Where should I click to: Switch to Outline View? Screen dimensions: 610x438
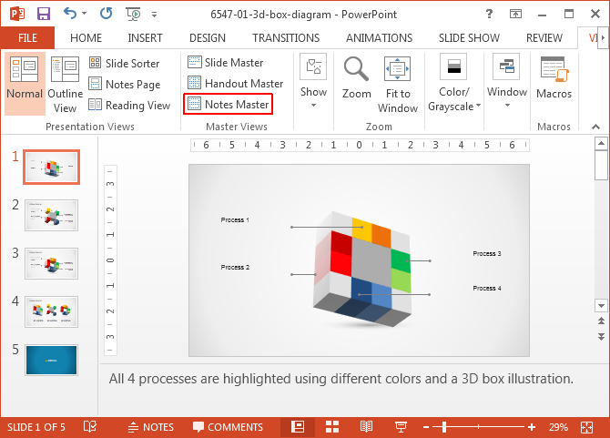point(65,84)
